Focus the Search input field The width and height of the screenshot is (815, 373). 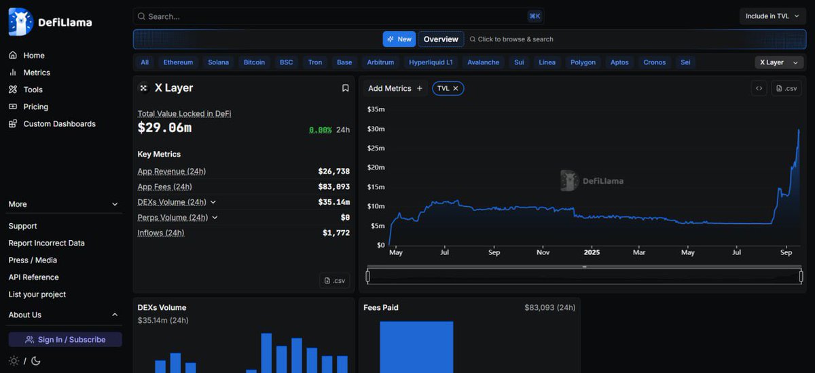tap(338, 16)
